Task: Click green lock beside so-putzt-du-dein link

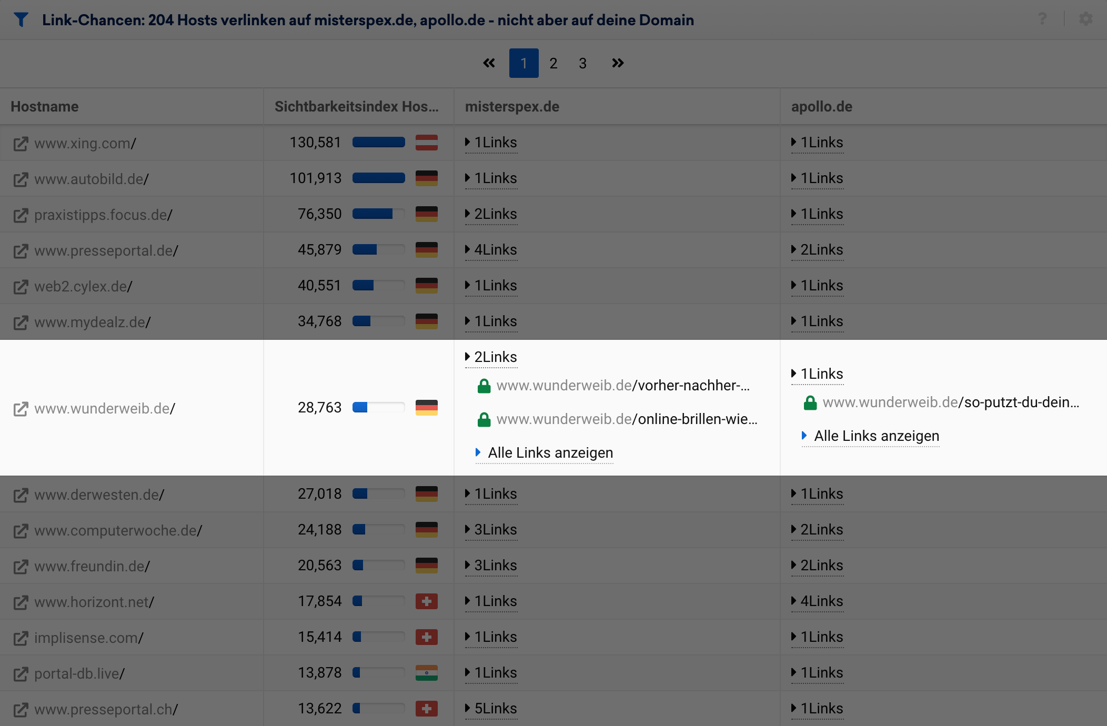Action: click(810, 403)
